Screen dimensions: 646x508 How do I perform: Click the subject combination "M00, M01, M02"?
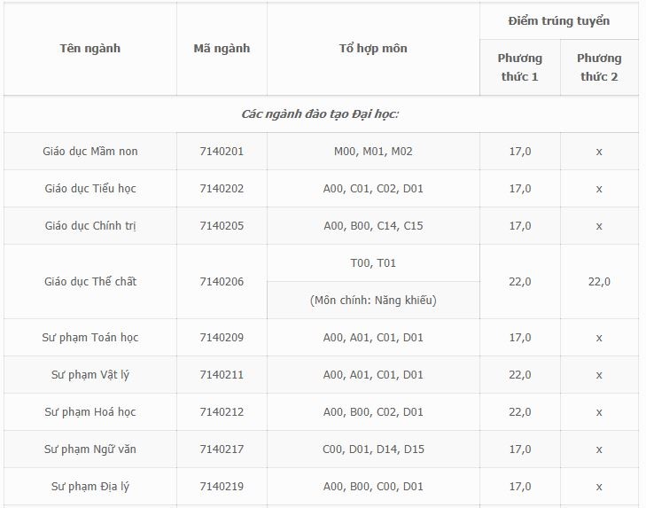coord(373,152)
